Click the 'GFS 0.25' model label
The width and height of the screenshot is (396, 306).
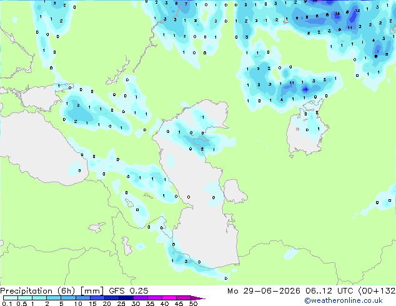click(x=129, y=291)
